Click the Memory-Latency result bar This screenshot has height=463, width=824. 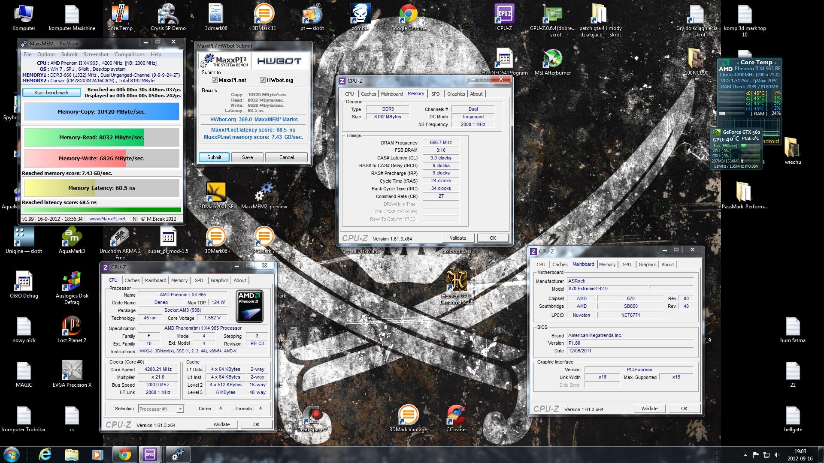102,188
